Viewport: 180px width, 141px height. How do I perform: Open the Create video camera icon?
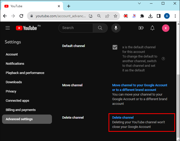coord(141,28)
